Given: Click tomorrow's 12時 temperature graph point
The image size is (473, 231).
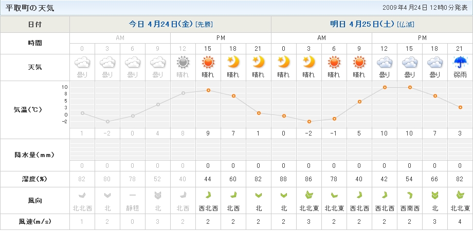Looking at the screenshot, I should click(x=385, y=87).
